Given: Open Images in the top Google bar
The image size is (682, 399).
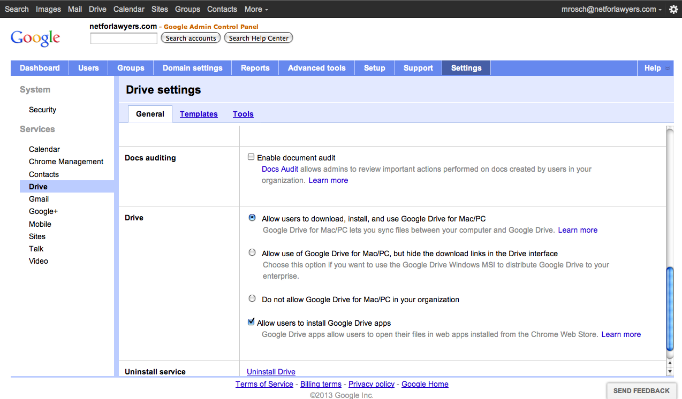Looking at the screenshot, I should (x=48, y=9).
